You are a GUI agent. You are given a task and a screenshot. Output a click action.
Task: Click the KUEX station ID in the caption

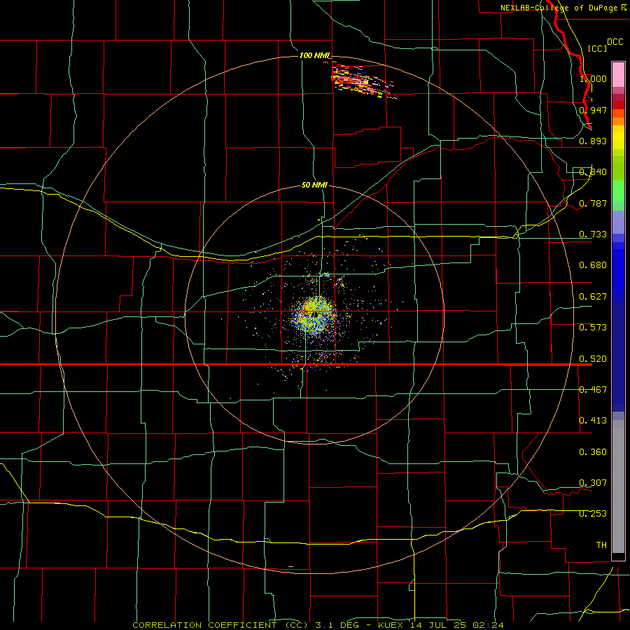(x=392, y=625)
